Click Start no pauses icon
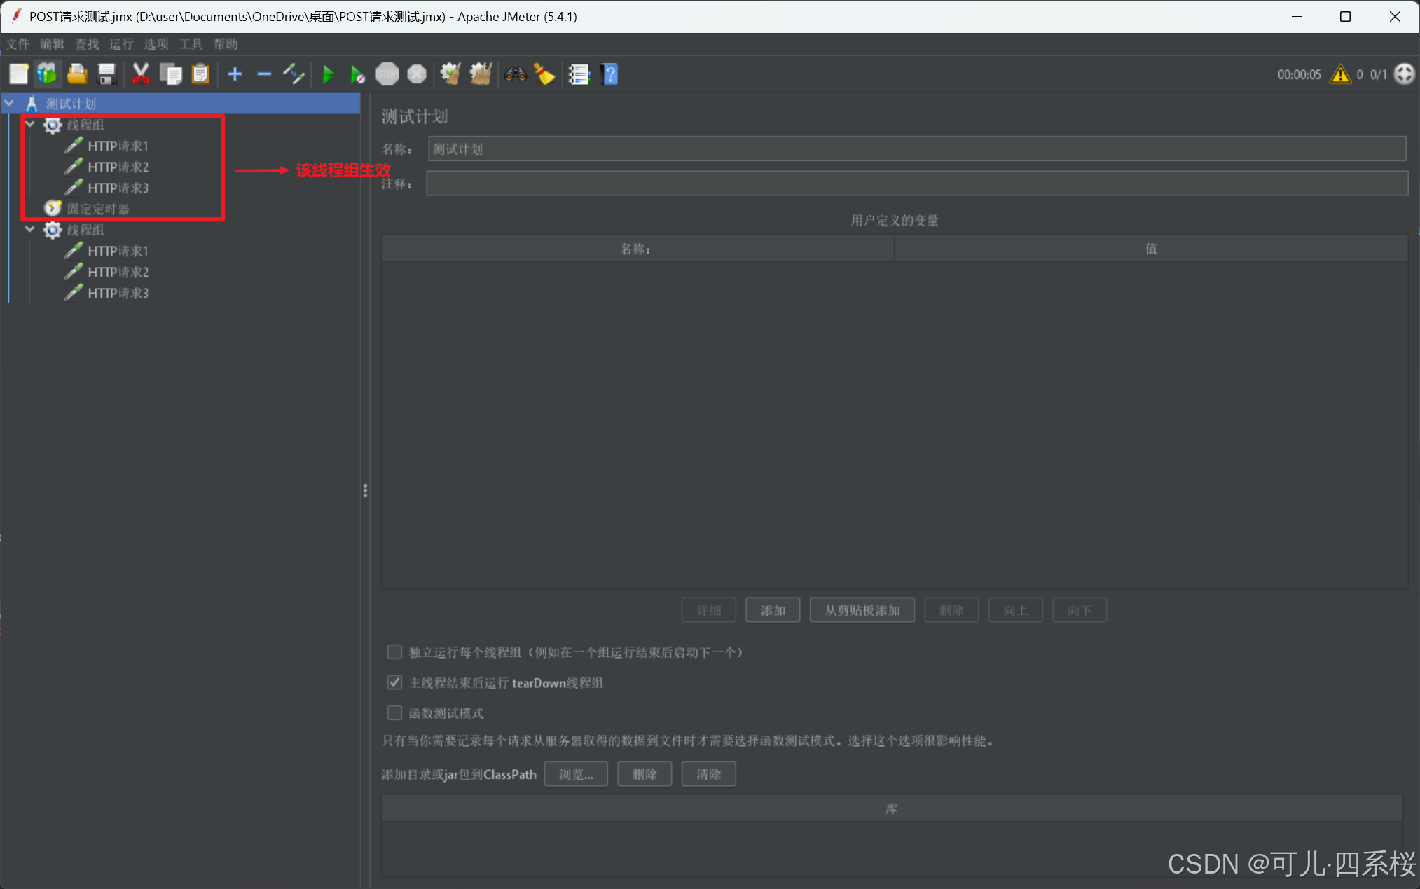1420x889 pixels. pos(357,74)
